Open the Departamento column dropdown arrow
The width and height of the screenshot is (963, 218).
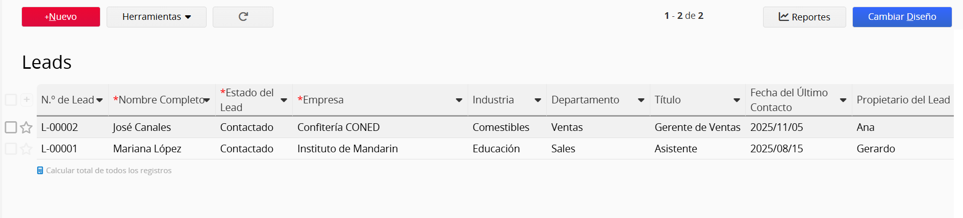[x=641, y=100]
